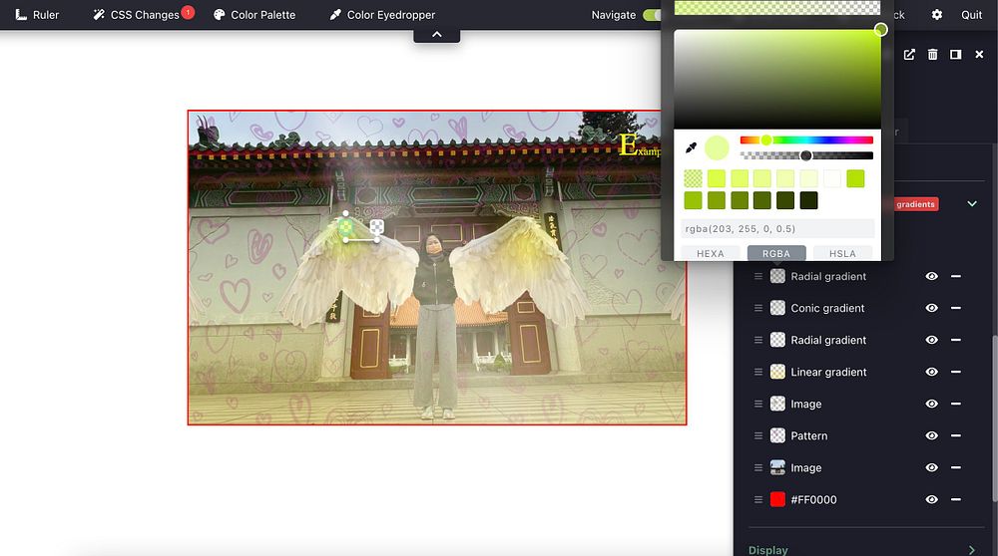Click the panel dock side icon
The height and width of the screenshot is (556, 998).
click(x=956, y=55)
